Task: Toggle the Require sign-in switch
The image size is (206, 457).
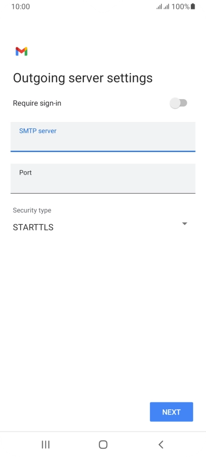Action: click(x=178, y=103)
